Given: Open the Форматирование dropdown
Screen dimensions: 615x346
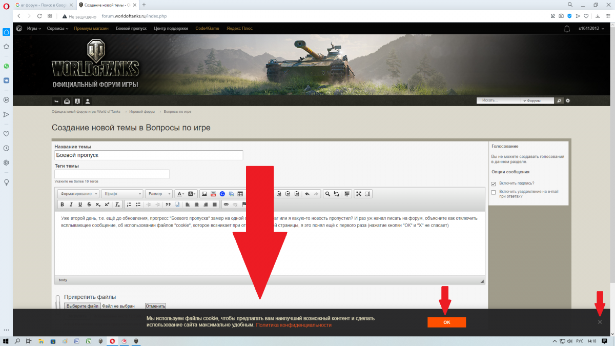Looking at the screenshot, I should click(x=78, y=194).
